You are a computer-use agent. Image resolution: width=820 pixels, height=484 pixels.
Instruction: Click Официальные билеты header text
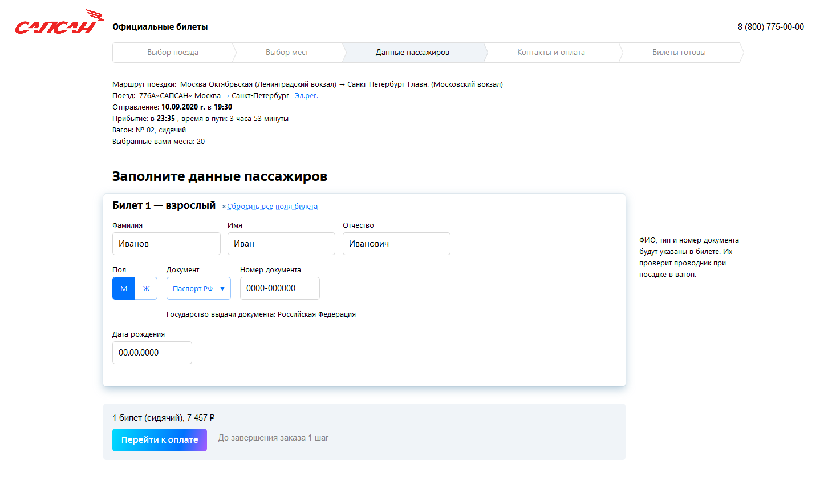point(160,27)
